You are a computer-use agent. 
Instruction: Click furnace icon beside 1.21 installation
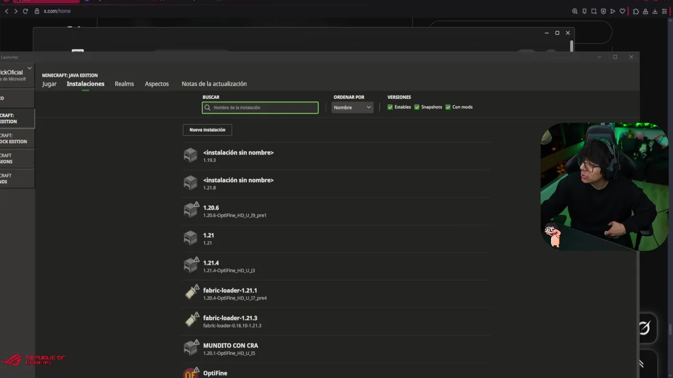[x=190, y=238]
